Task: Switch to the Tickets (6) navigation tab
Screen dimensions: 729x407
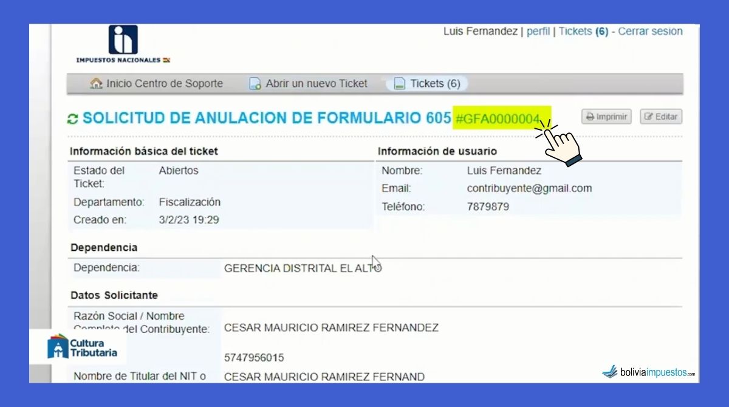Action: tap(434, 84)
